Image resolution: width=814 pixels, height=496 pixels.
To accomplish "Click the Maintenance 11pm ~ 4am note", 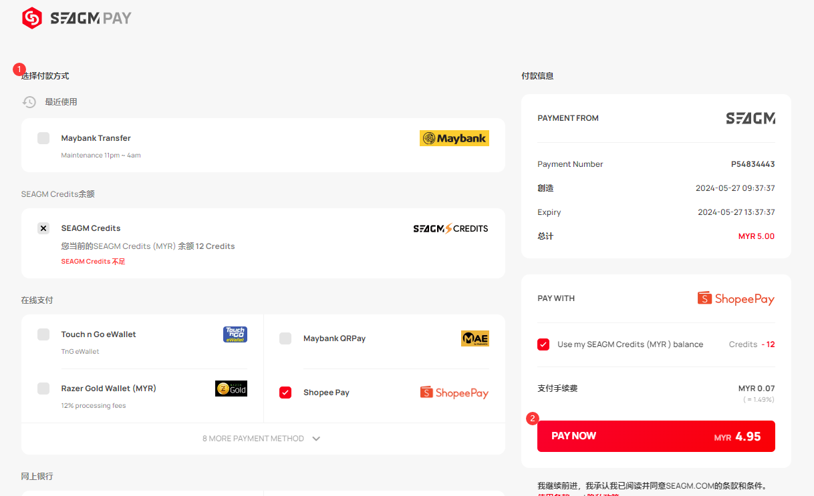I will (x=101, y=156).
